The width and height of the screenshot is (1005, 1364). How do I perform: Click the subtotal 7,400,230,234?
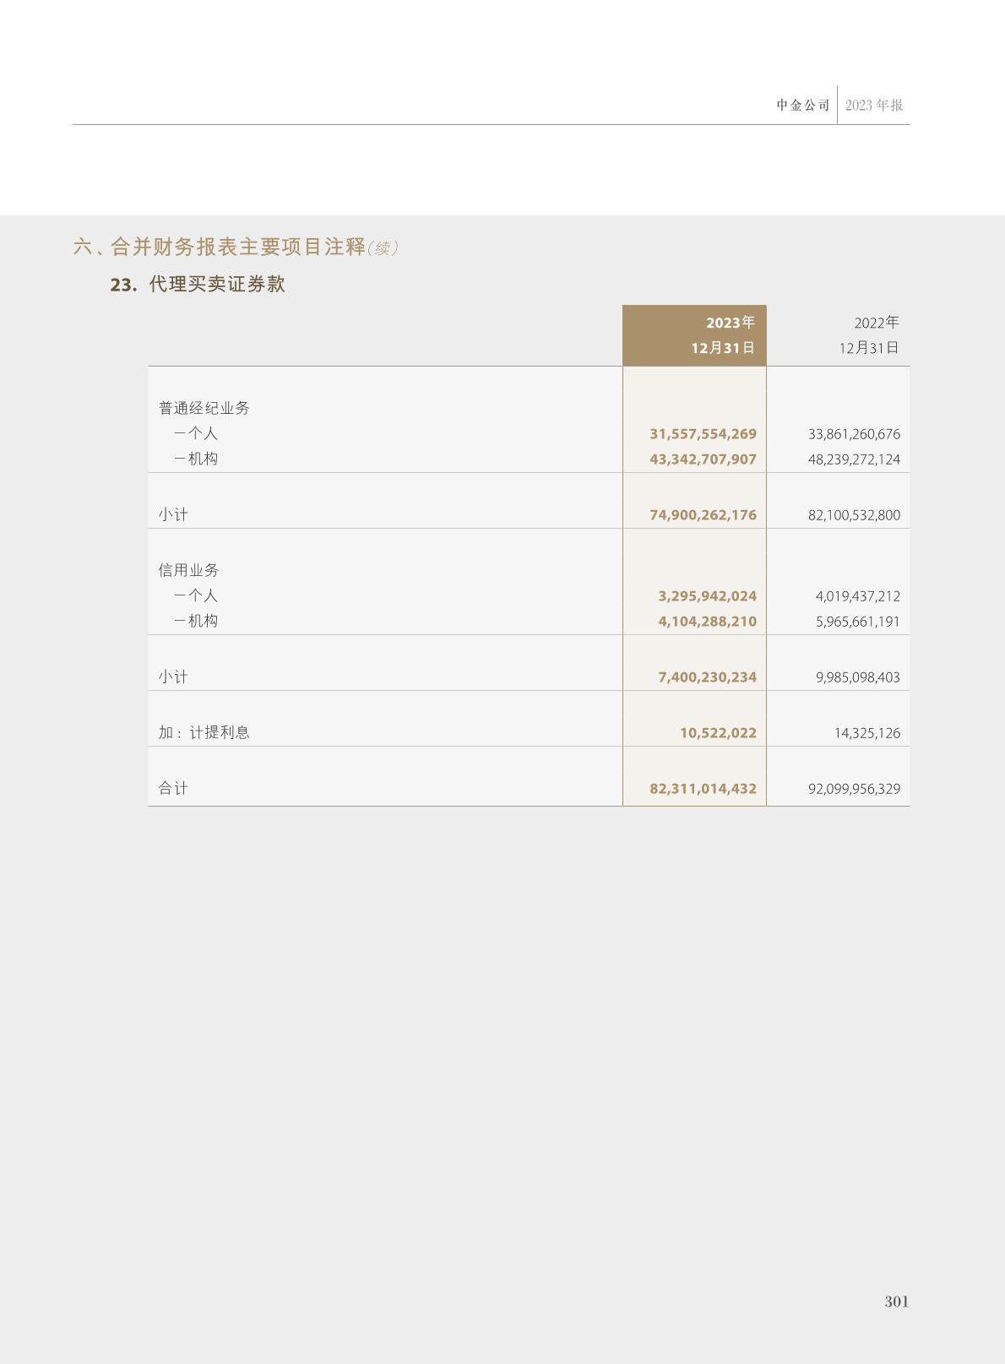pyautogui.click(x=707, y=677)
